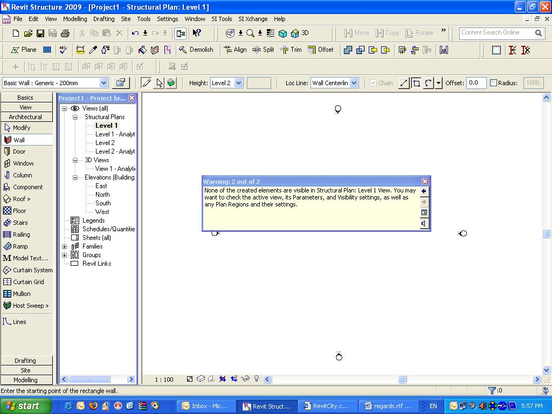
Task: Expand the Families tree node
Action: [x=65, y=246]
